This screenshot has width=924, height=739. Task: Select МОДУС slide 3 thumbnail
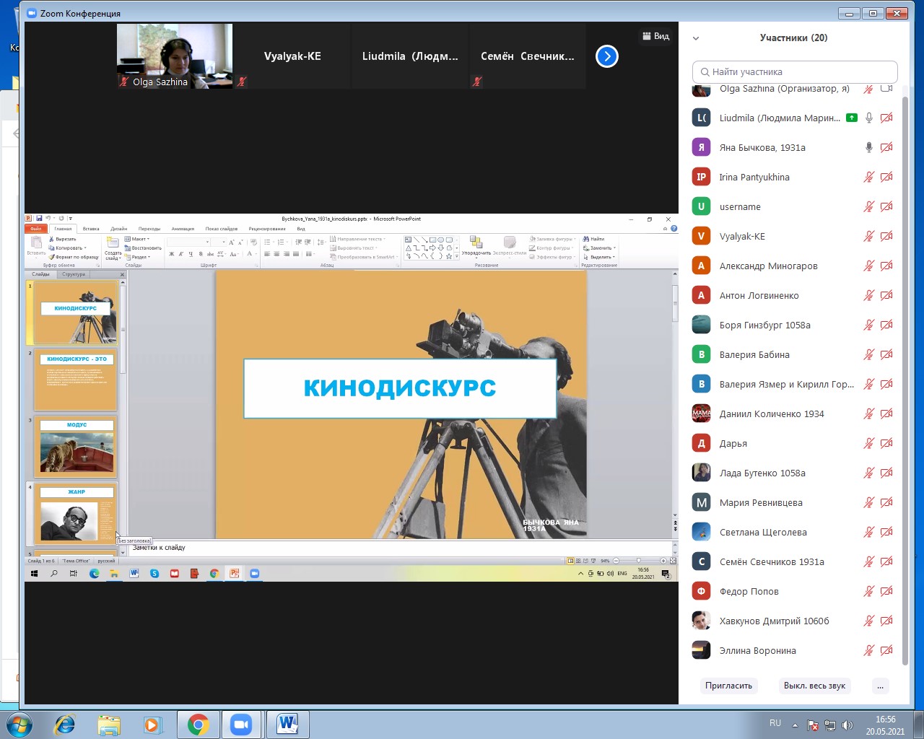point(76,447)
